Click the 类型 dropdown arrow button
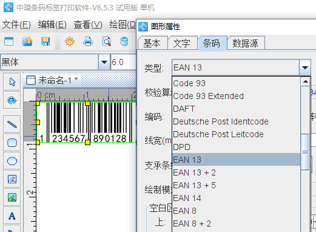Viewport: 316px width, 232px height. [x=304, y=67]
